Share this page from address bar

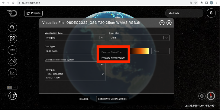[x=191, y=3]
